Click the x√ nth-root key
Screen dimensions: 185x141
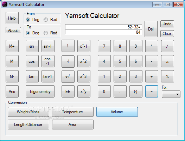(x=68, y=76)
